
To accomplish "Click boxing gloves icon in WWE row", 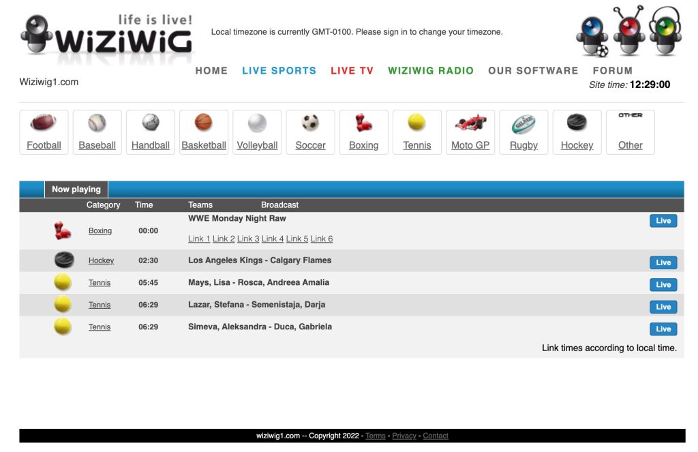I will (62, 230).
